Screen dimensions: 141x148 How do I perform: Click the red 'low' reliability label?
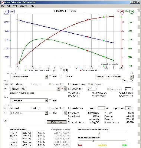80,145
